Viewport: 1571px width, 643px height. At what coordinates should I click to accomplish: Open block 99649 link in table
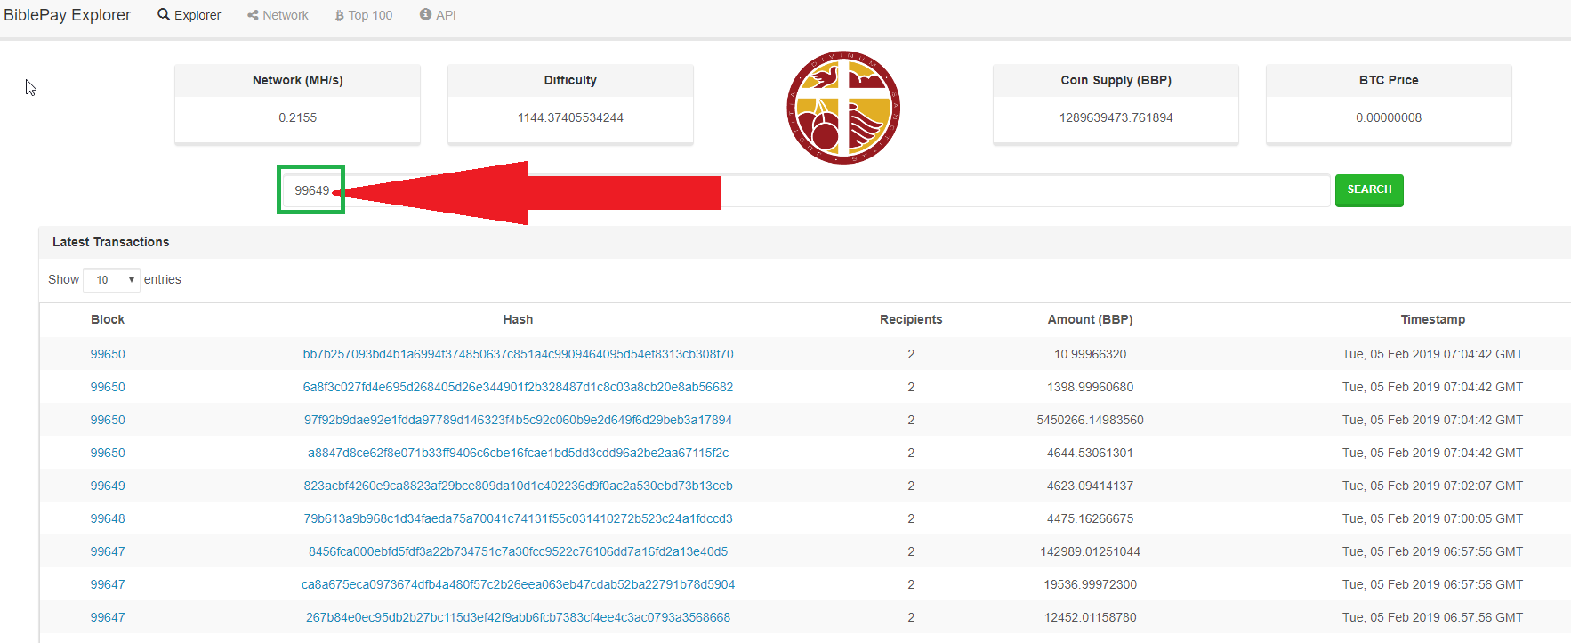tap(108, 486)
